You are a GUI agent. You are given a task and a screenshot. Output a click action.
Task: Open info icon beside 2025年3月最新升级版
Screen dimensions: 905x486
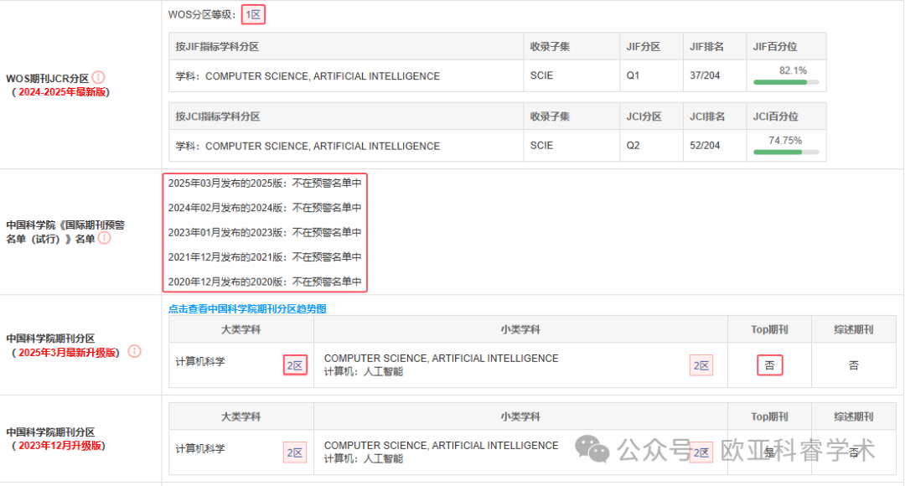click(134, 352)
